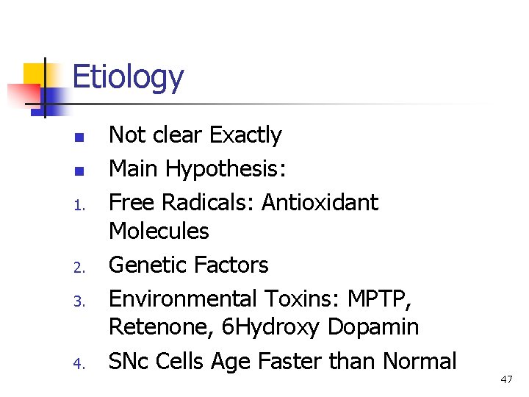Click list number 3 marker

click(79, 301)
